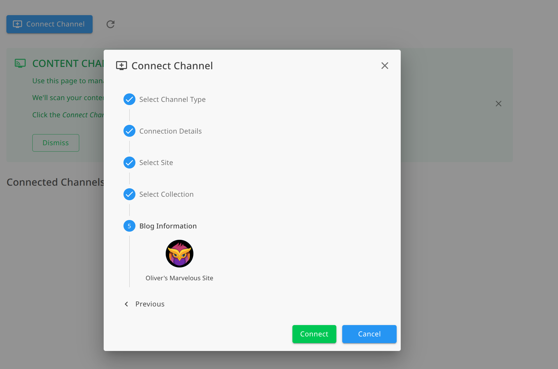Click the Select Collection completed check icon

(129, 194)
